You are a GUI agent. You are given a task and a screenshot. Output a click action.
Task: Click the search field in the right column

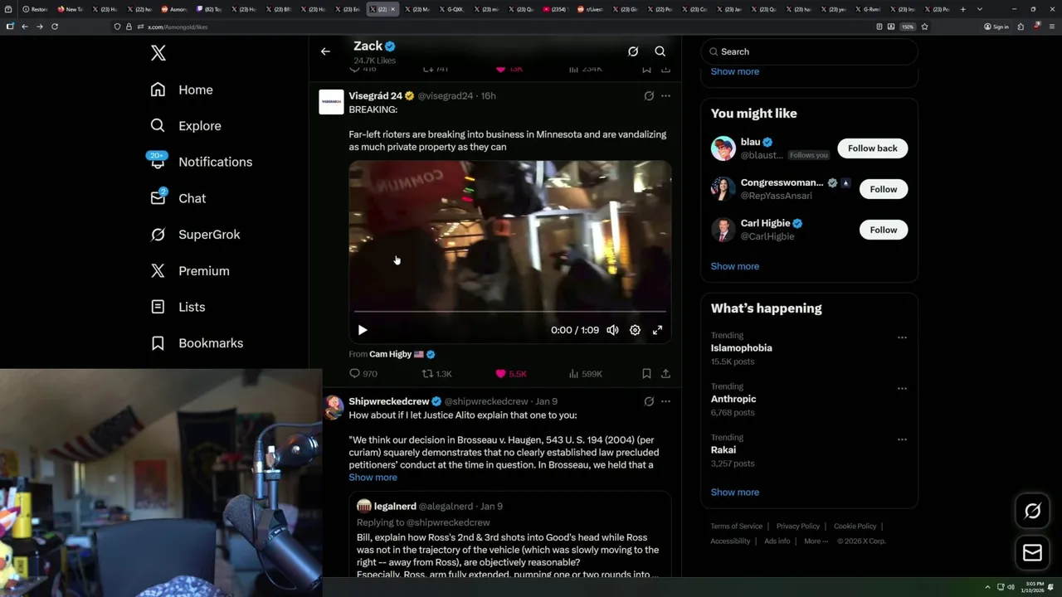pos(809,51)
